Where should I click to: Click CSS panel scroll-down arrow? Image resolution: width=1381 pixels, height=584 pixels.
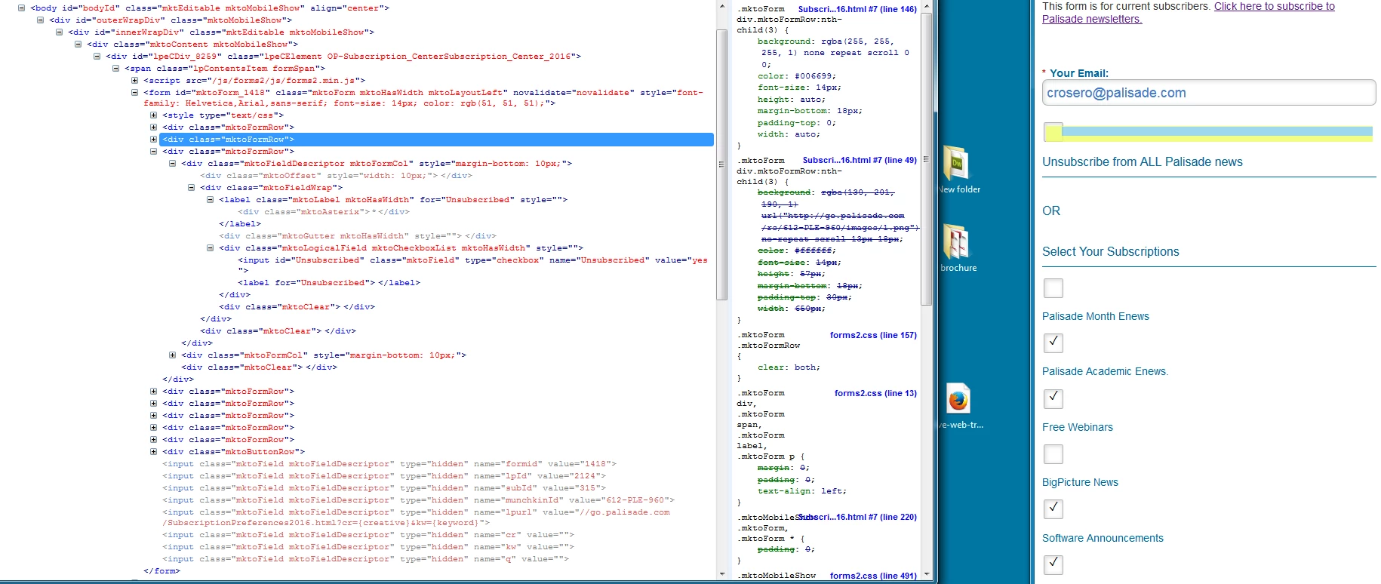[x=927, y=574]
